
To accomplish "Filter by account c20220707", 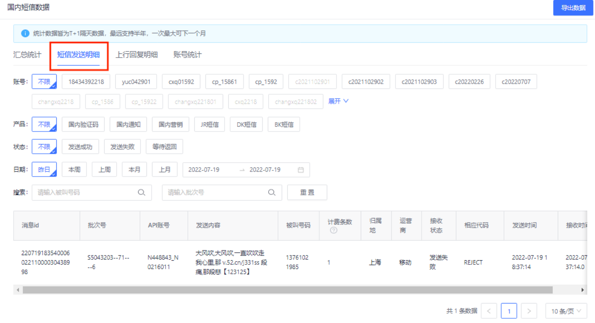I will point(516,82).
